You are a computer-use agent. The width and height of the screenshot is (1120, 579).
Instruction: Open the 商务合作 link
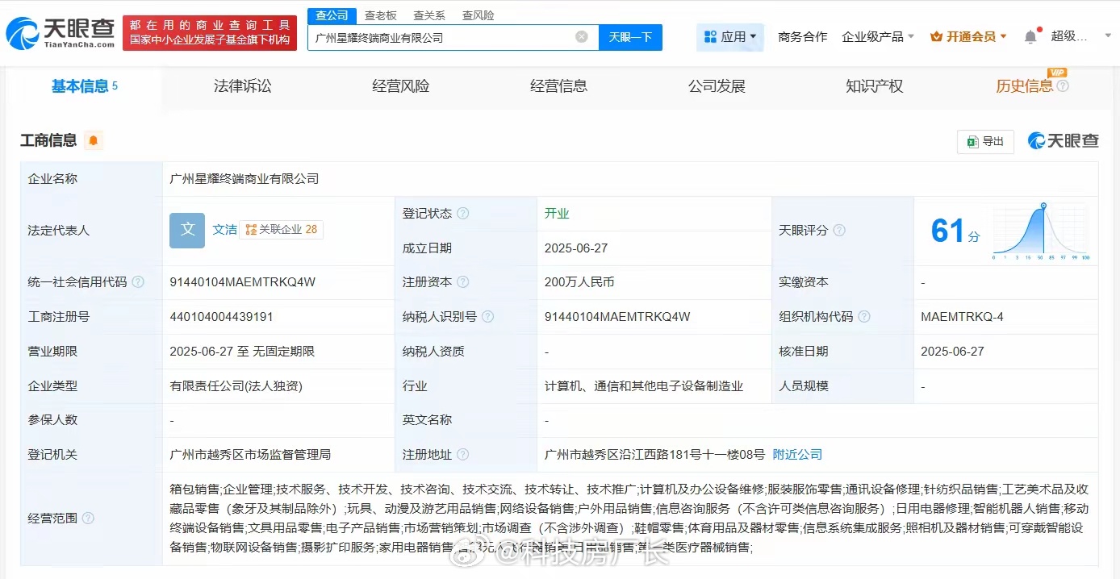click(x=802, y=37)
